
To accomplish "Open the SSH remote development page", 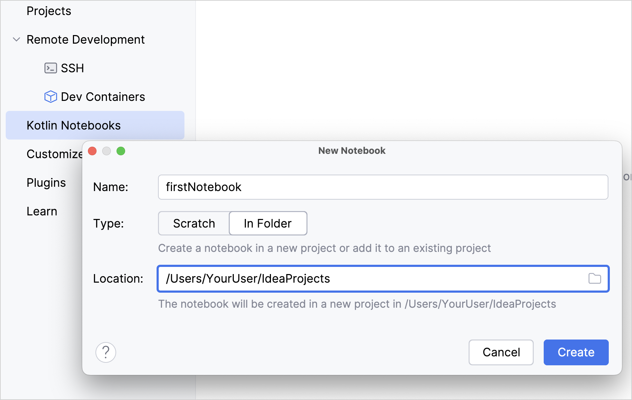I will (72, 68).
